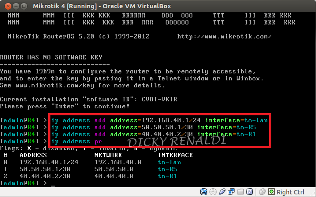316x197 pixels.
Task: Click interface 'to-lan' in the table
Action: (x=169, y=162)
